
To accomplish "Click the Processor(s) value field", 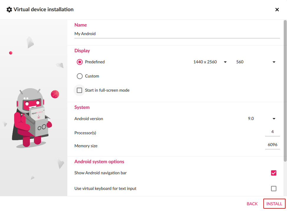I will 272,132.
